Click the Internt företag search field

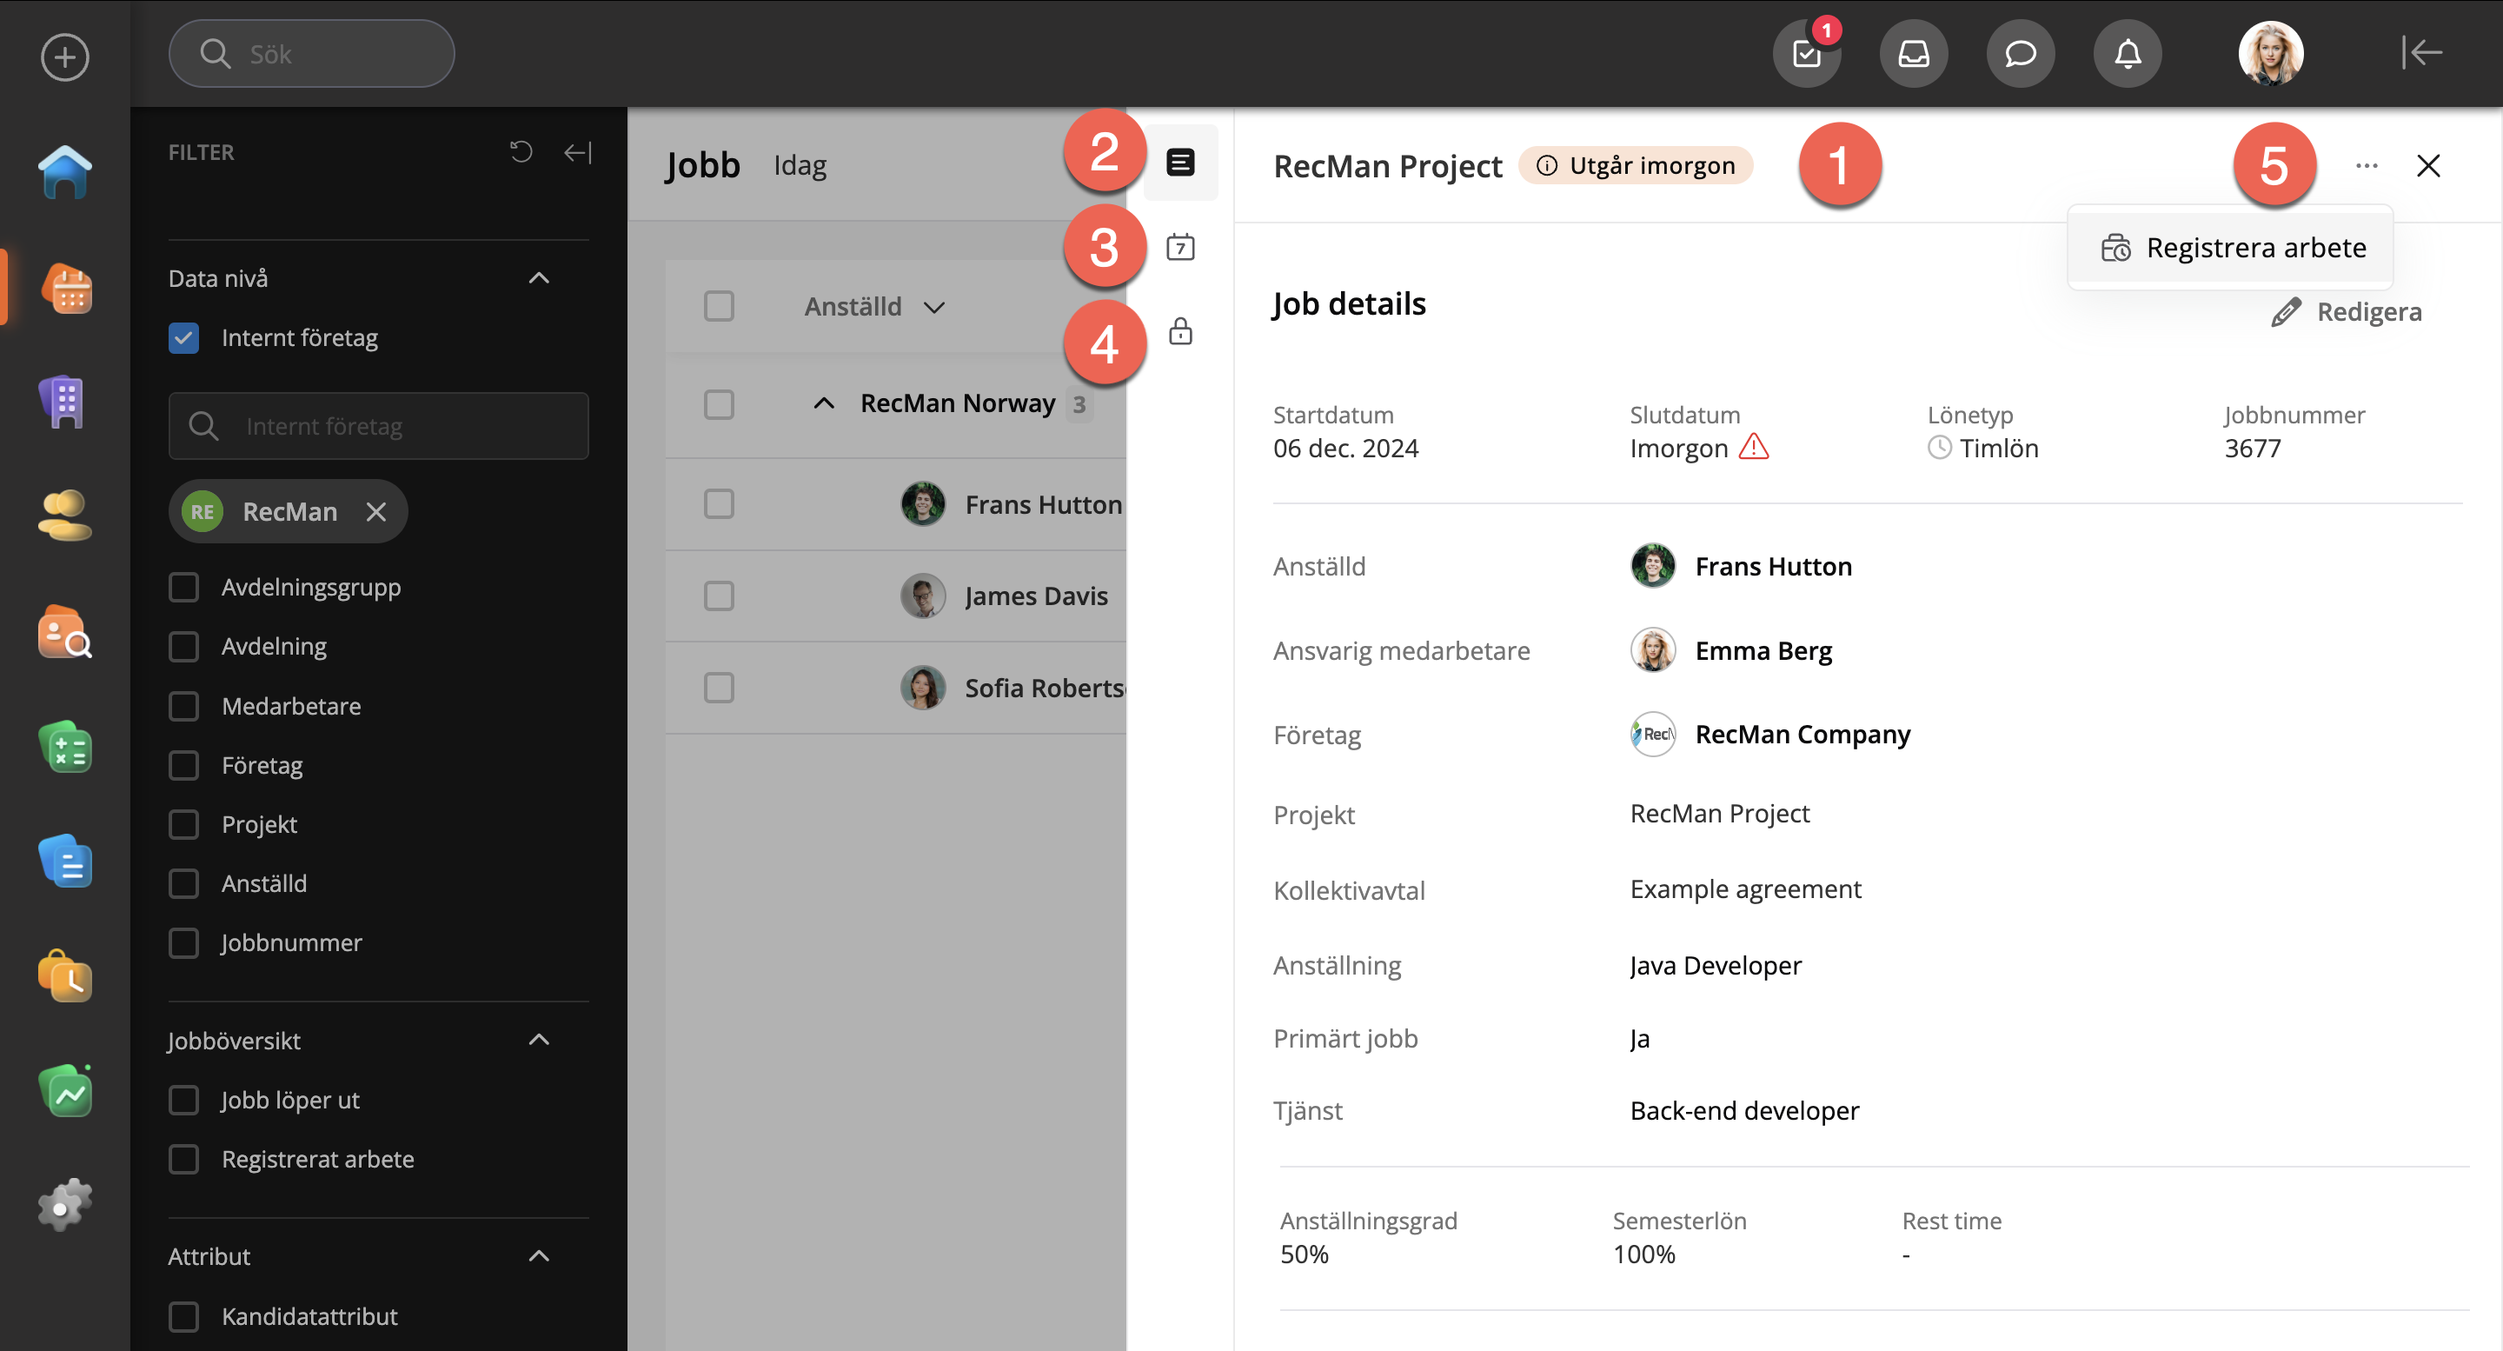pyautogui.click(x=379, y=426)
